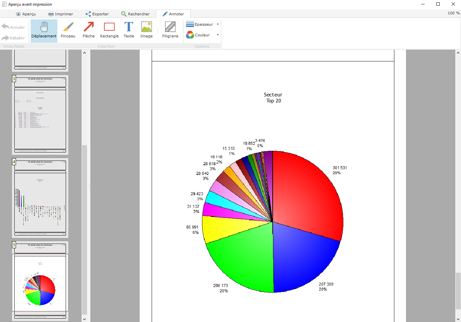461x322 pixels.
Task: Add a Filigrane watermark
Action: point(170,31)
